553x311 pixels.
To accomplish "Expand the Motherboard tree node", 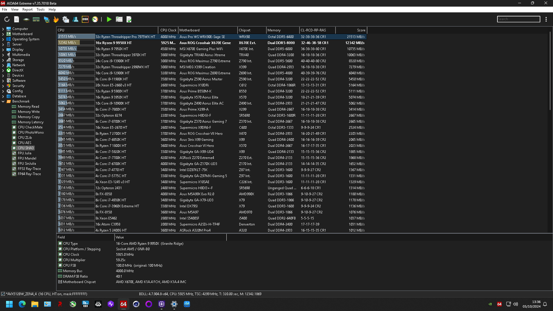I will [x=3, y=34].
